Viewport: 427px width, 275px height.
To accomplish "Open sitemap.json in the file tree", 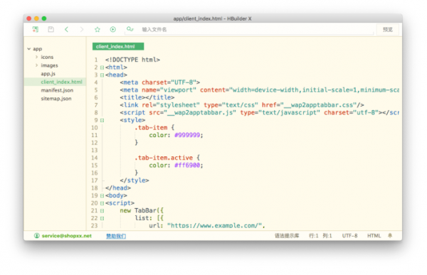I will coord(56,99).
